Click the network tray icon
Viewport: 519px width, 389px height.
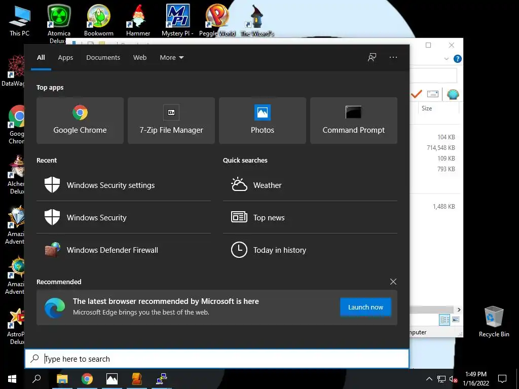(x=441, y=379)
